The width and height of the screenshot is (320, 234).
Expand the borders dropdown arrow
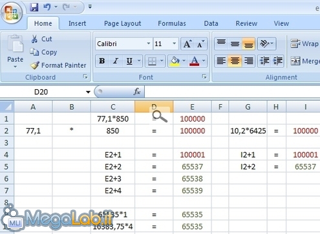click(162, 61)
